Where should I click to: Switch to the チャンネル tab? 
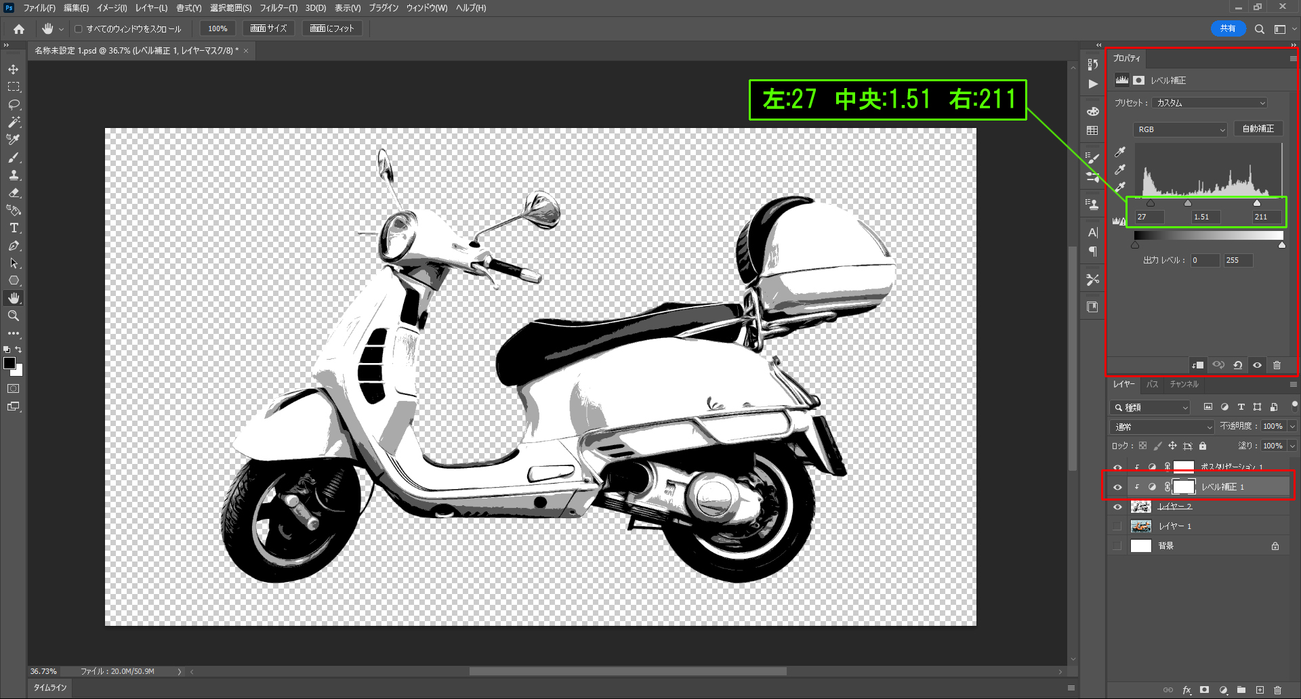click(1184, 385)
